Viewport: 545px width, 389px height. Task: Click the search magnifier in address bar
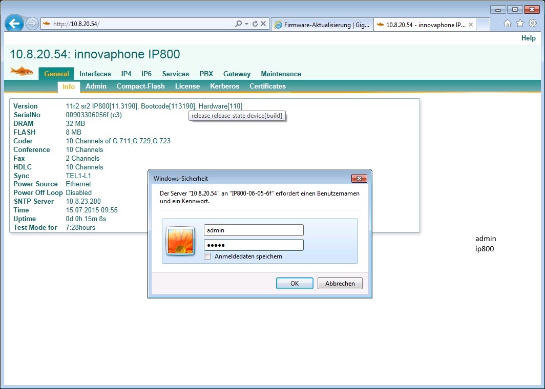click(239, 24)
